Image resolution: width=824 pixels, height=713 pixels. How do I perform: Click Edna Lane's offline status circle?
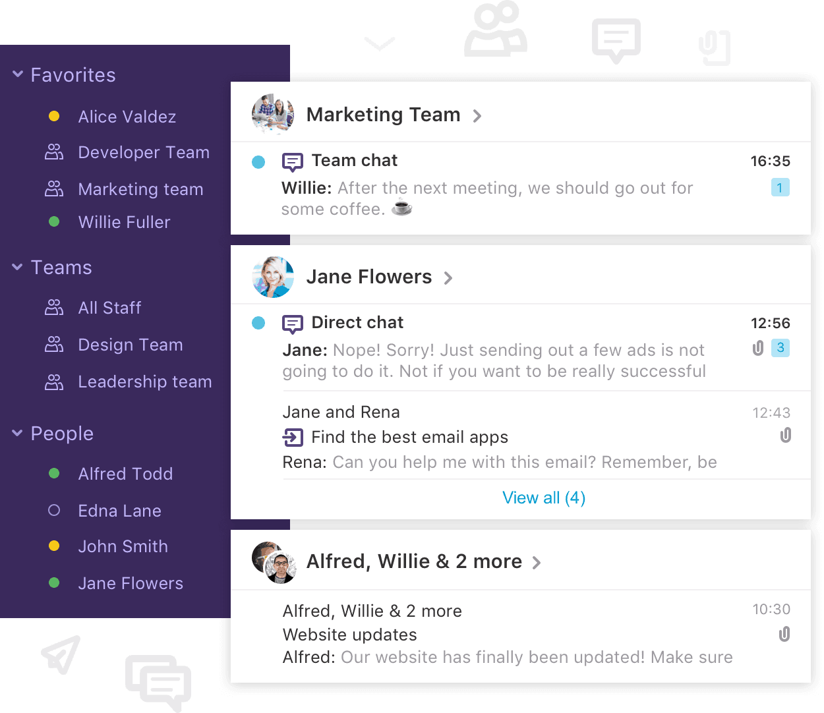(54, 510)
